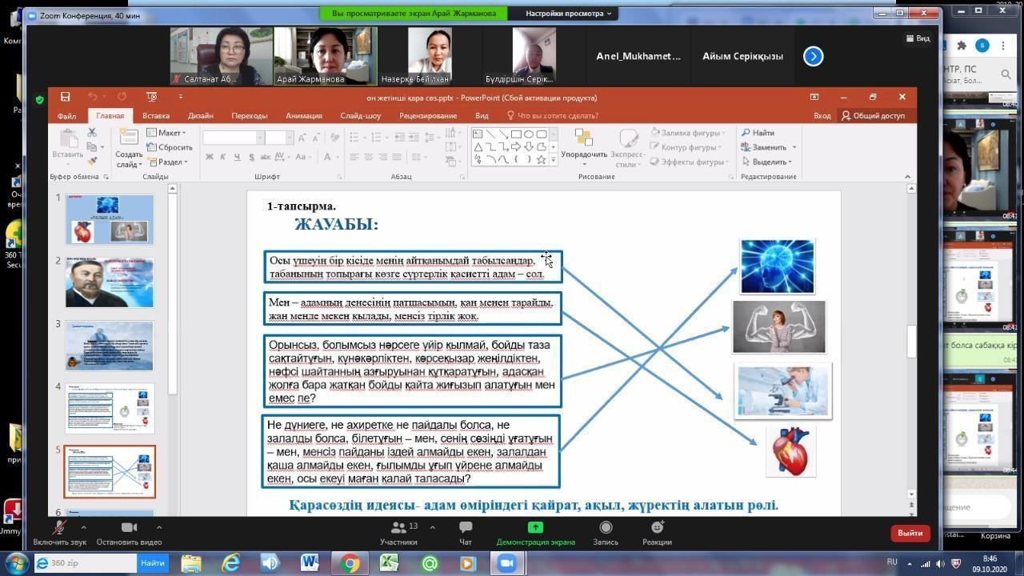Save the presentation using the floppy disk icon

coord(66,97)
